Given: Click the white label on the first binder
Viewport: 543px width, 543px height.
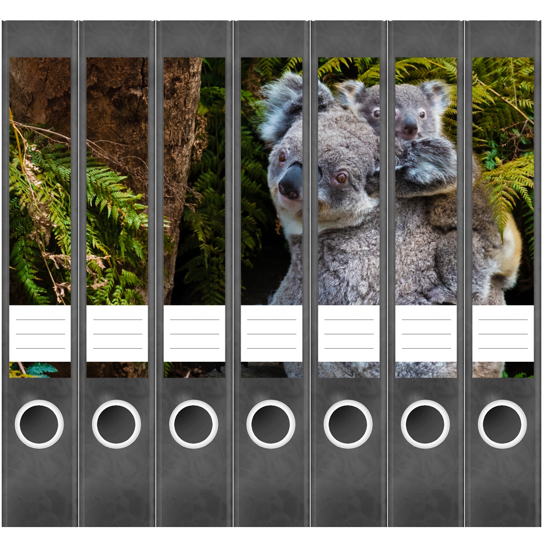Looking at the screenshot, I should coord(40,334).
